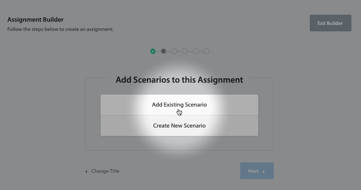Screen dimensions: 361x190
Task: Go to the fourth step circle
Action: [185, 51]
